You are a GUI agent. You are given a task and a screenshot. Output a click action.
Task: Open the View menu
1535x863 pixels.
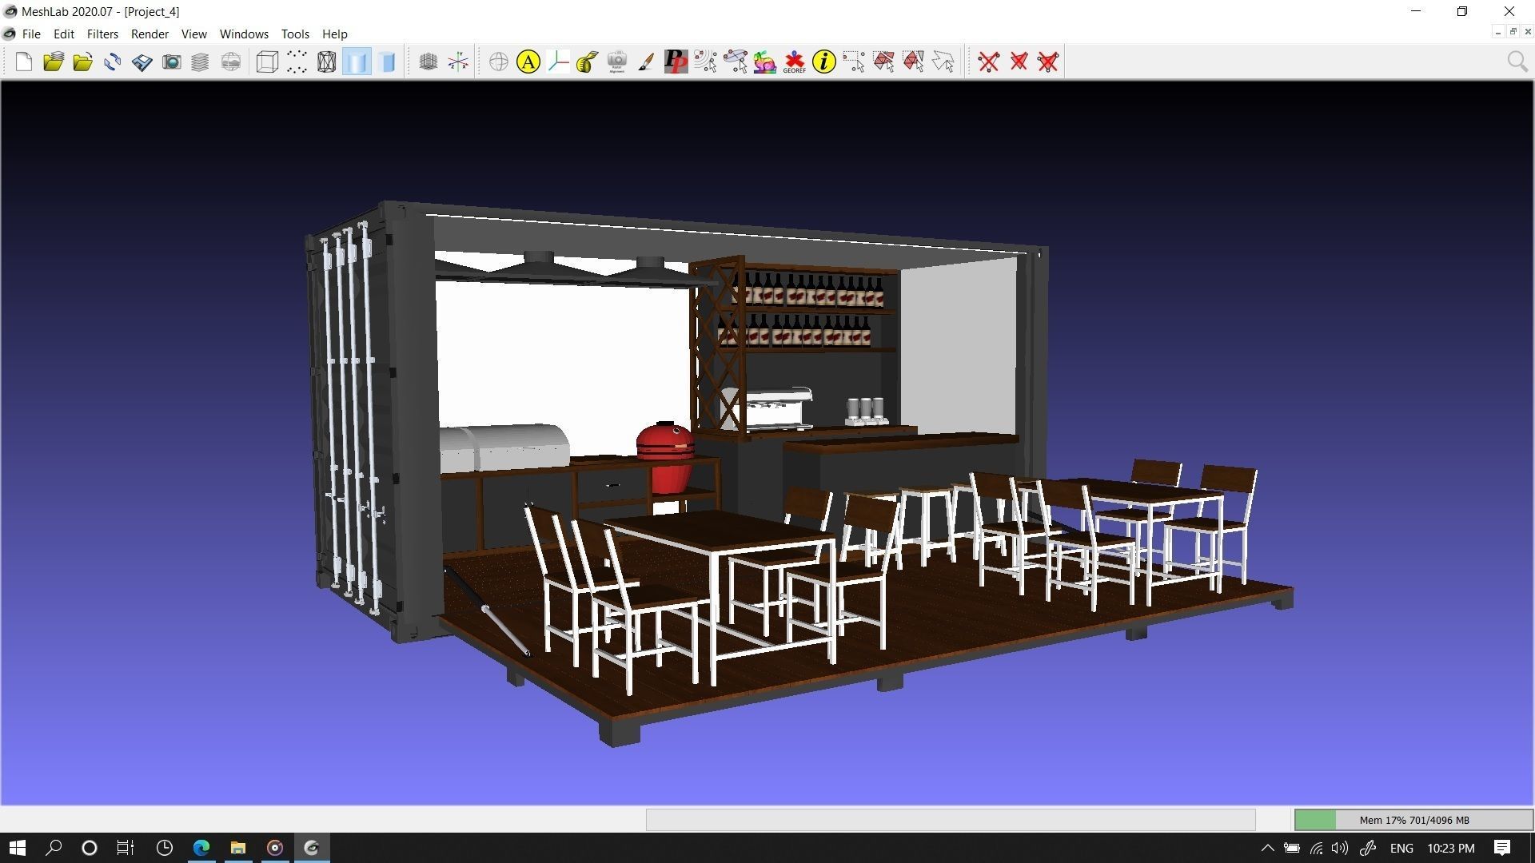tap(193, 34)
